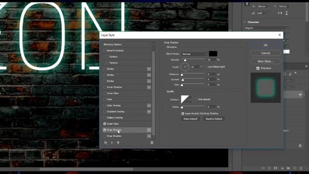Viewport: 309px width, 174px height.
Task: Toggle the Use Global Light checkbox
Action: [x=206, y=67]
